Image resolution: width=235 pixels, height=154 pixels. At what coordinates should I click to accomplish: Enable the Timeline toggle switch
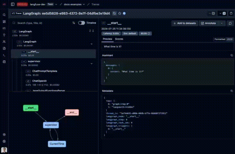(81, 23)
